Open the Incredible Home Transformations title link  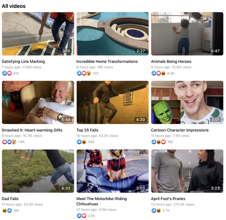point(107,61)
